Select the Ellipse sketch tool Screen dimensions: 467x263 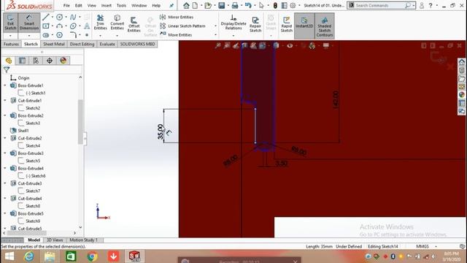click(73, 26)
